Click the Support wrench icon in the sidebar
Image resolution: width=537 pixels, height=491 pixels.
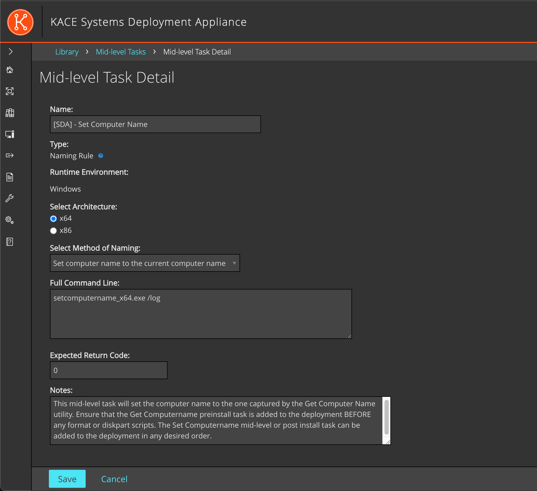[x=10, y=198]
